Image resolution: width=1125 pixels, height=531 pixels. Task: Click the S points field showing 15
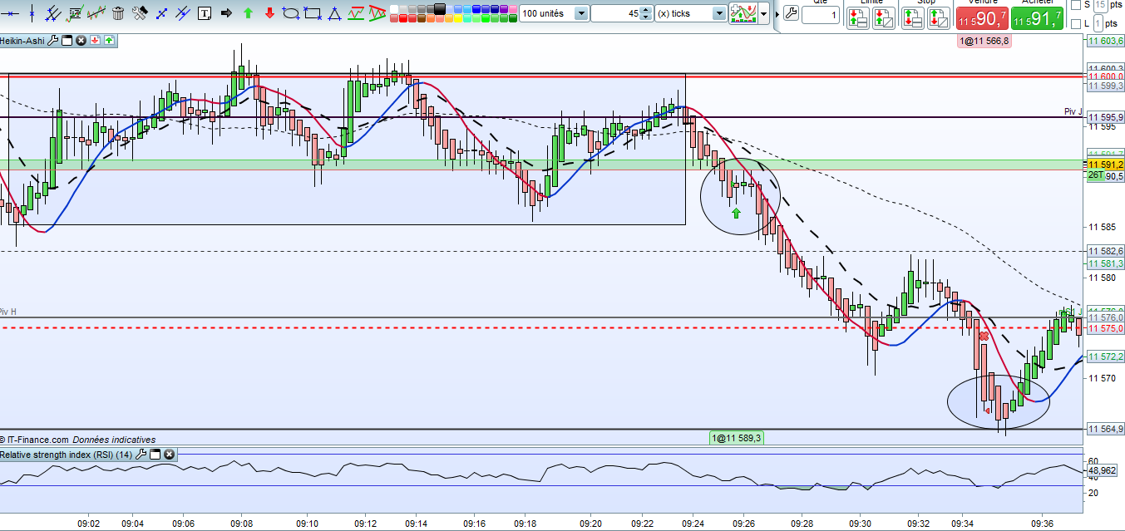point(1100,5)
